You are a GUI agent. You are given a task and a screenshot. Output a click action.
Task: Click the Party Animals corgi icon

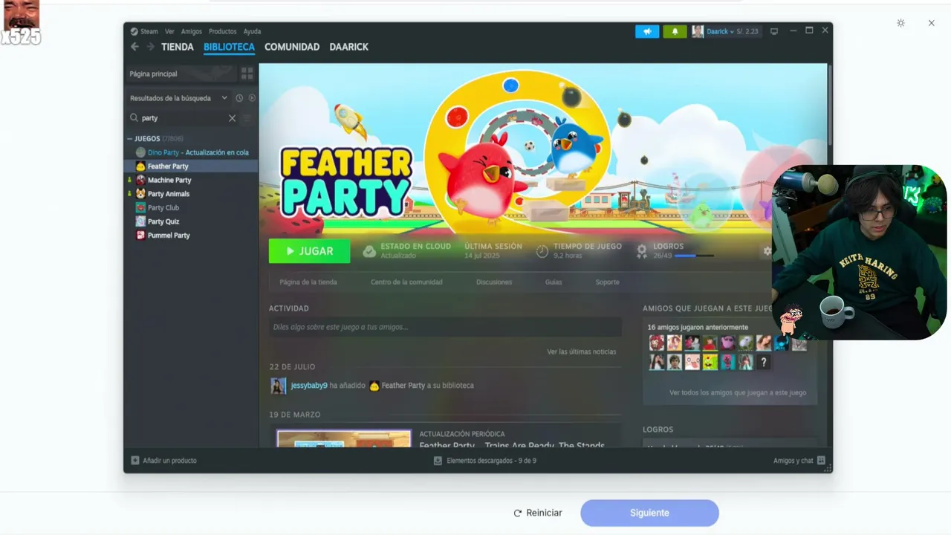coord(140,194)
